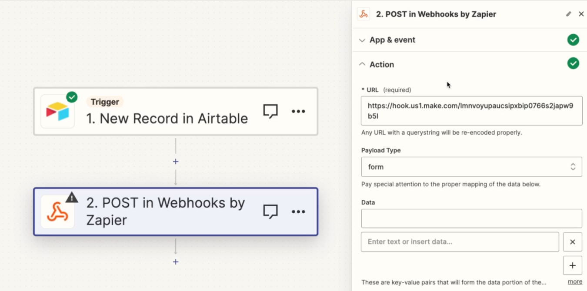The height and width of the screenshot is (291, 587).
Task: Select the New Record in Airtable trigger card
Action: point(176,111)
